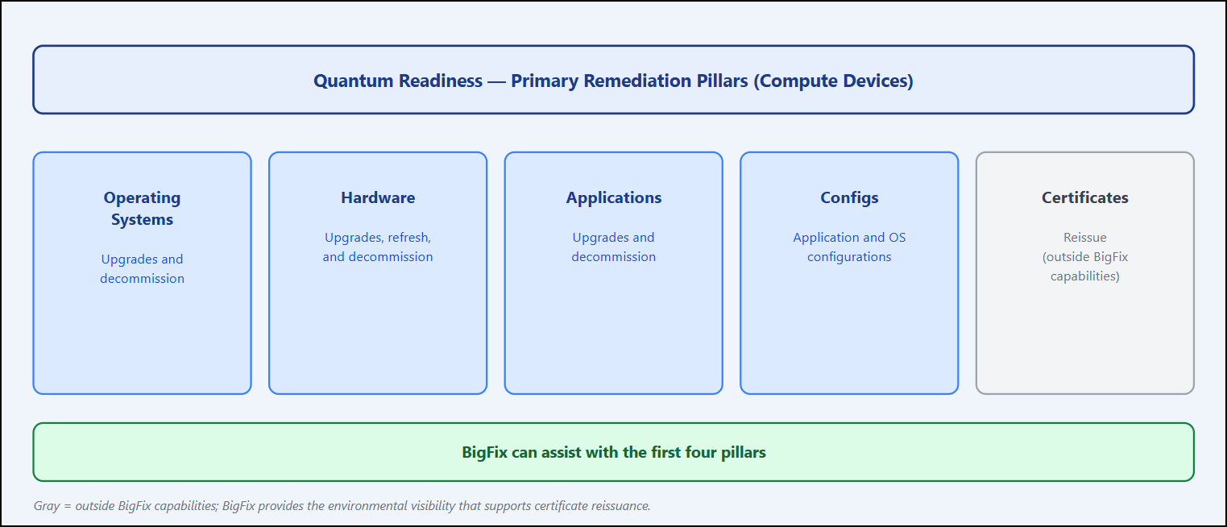The width and height of the screenshot is (1227, 527).
Task: Click 'Upgrades, refresh, and decommission' text
Action: click(x=378, y=247)
